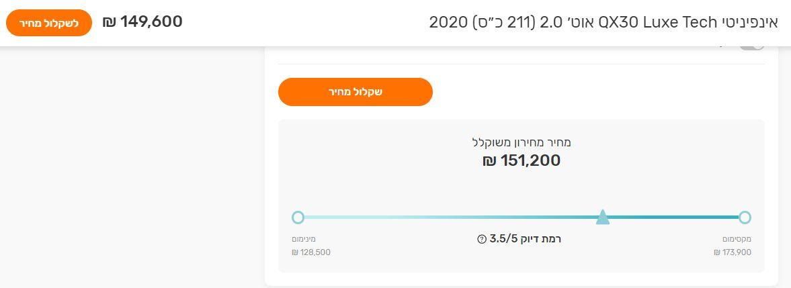Click the light section of the price range bar
The image size is (791, 288).
444,218
